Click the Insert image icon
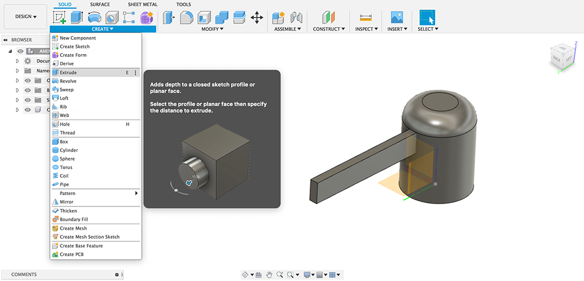This screenshot has height=281, width=584. pos(397,18)
